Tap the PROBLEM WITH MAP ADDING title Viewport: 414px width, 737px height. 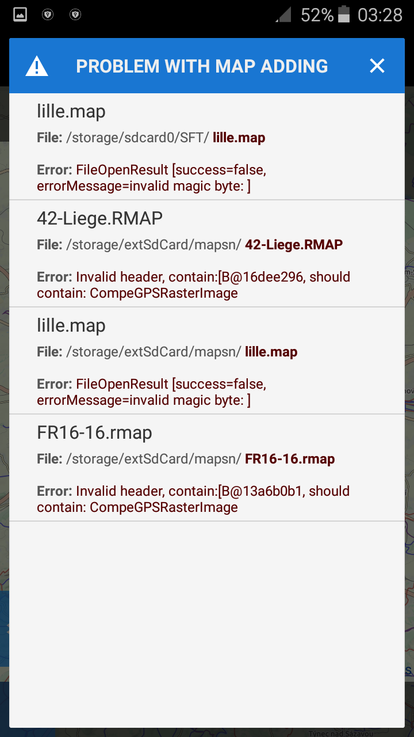click(x=202, y=66)
